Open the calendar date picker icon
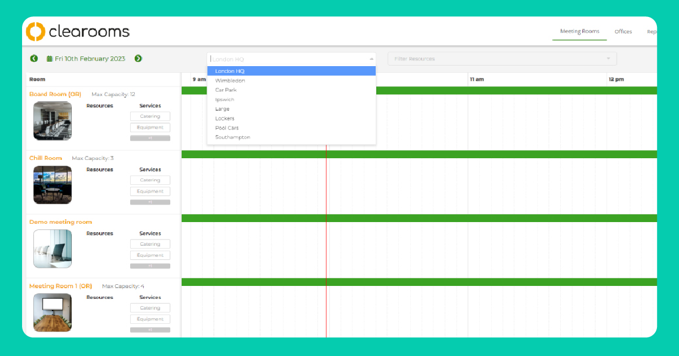The image size is (679, 356). tap(50, 59)
